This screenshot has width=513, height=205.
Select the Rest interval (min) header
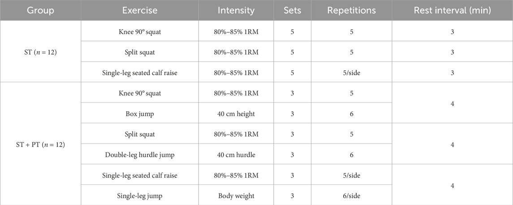point(452,10)
